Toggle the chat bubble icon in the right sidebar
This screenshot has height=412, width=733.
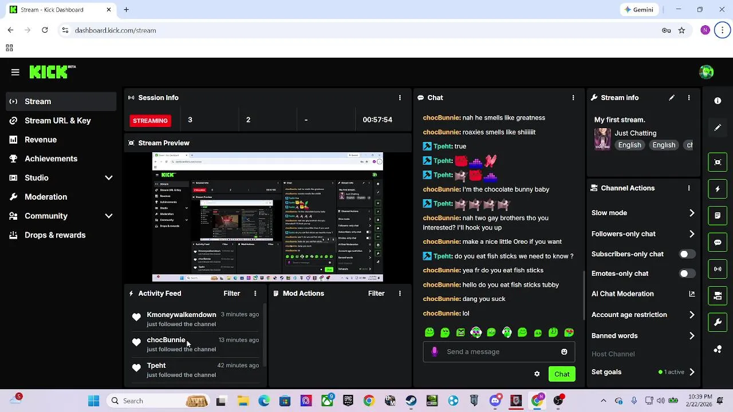718,242
